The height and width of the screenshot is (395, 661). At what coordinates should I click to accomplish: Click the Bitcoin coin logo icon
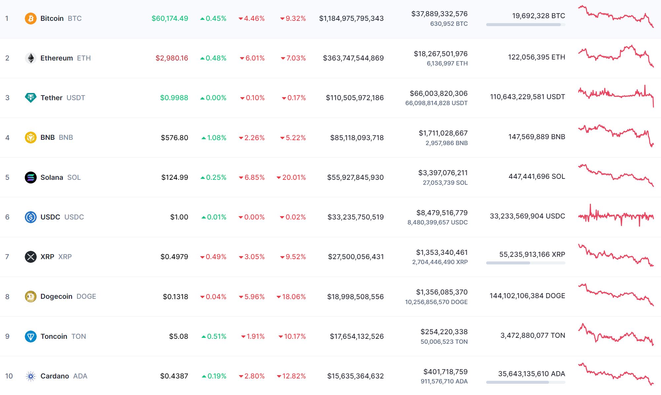tap(30, 19)
